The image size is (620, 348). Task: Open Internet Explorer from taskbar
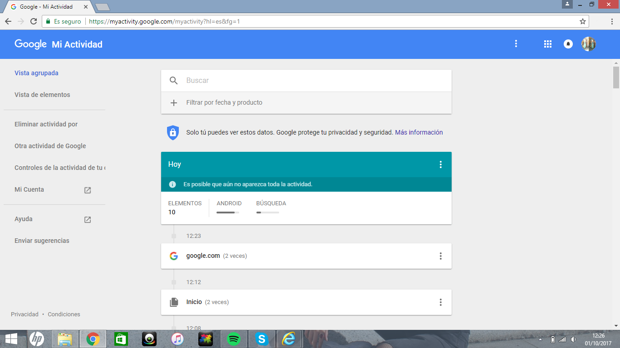click(290, 339)
